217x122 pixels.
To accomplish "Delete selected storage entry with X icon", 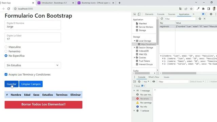I will pos(204,19).
